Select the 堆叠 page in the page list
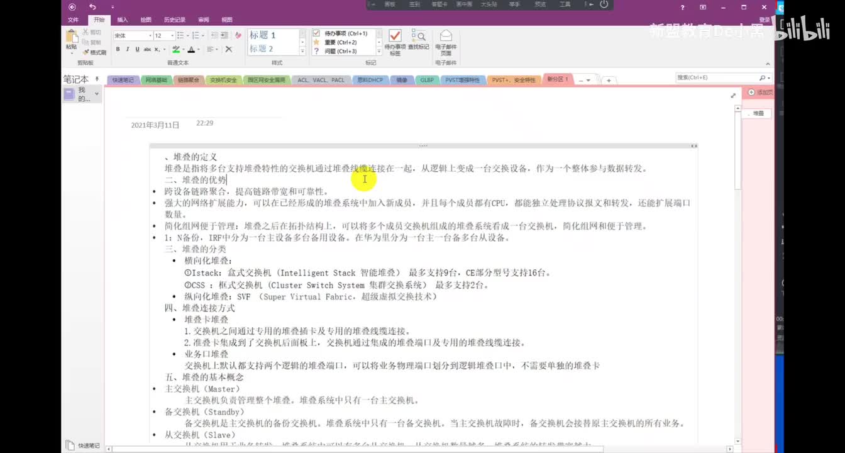 pyautogui.click(x=758, y=113)
